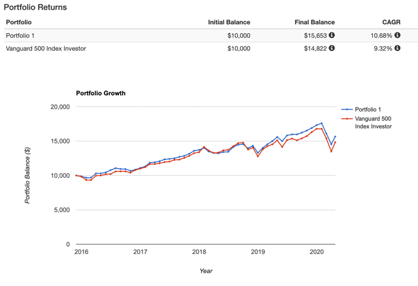
Task: Open info icon next to 9.32% CAGR
Action: pyautogui.click(x=397, y=48)
